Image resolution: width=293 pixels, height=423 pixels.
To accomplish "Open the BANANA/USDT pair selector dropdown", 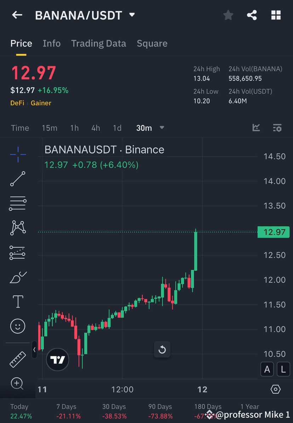I will click(131, 15).
